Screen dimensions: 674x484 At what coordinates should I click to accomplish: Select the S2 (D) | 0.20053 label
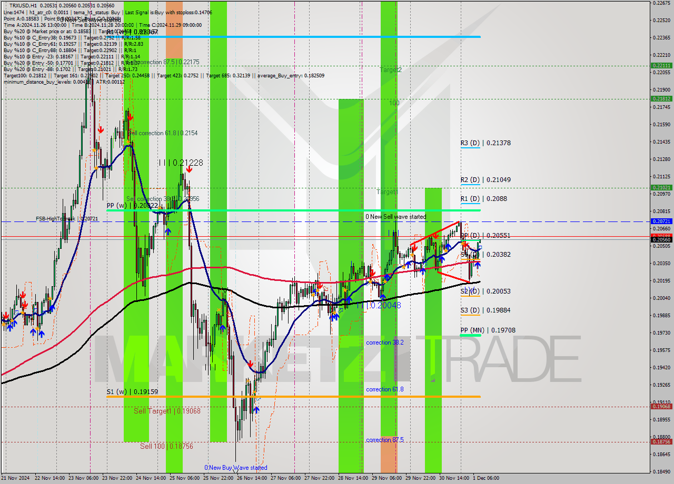(485, 291)
